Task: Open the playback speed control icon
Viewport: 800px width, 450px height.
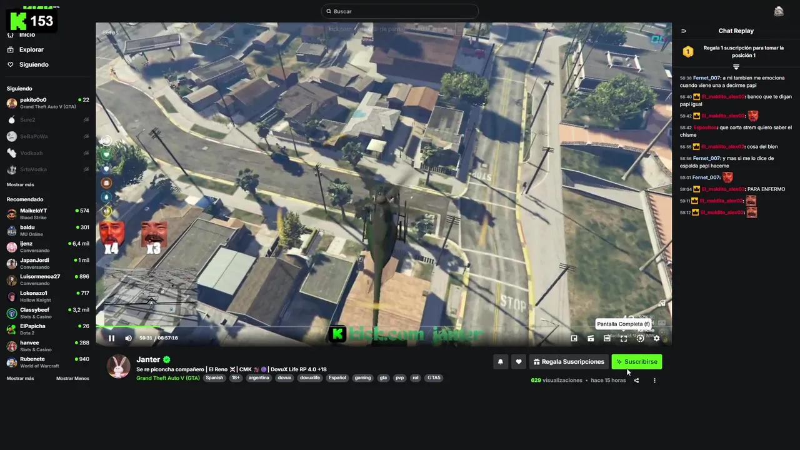Action: click(x=640, y=338)
